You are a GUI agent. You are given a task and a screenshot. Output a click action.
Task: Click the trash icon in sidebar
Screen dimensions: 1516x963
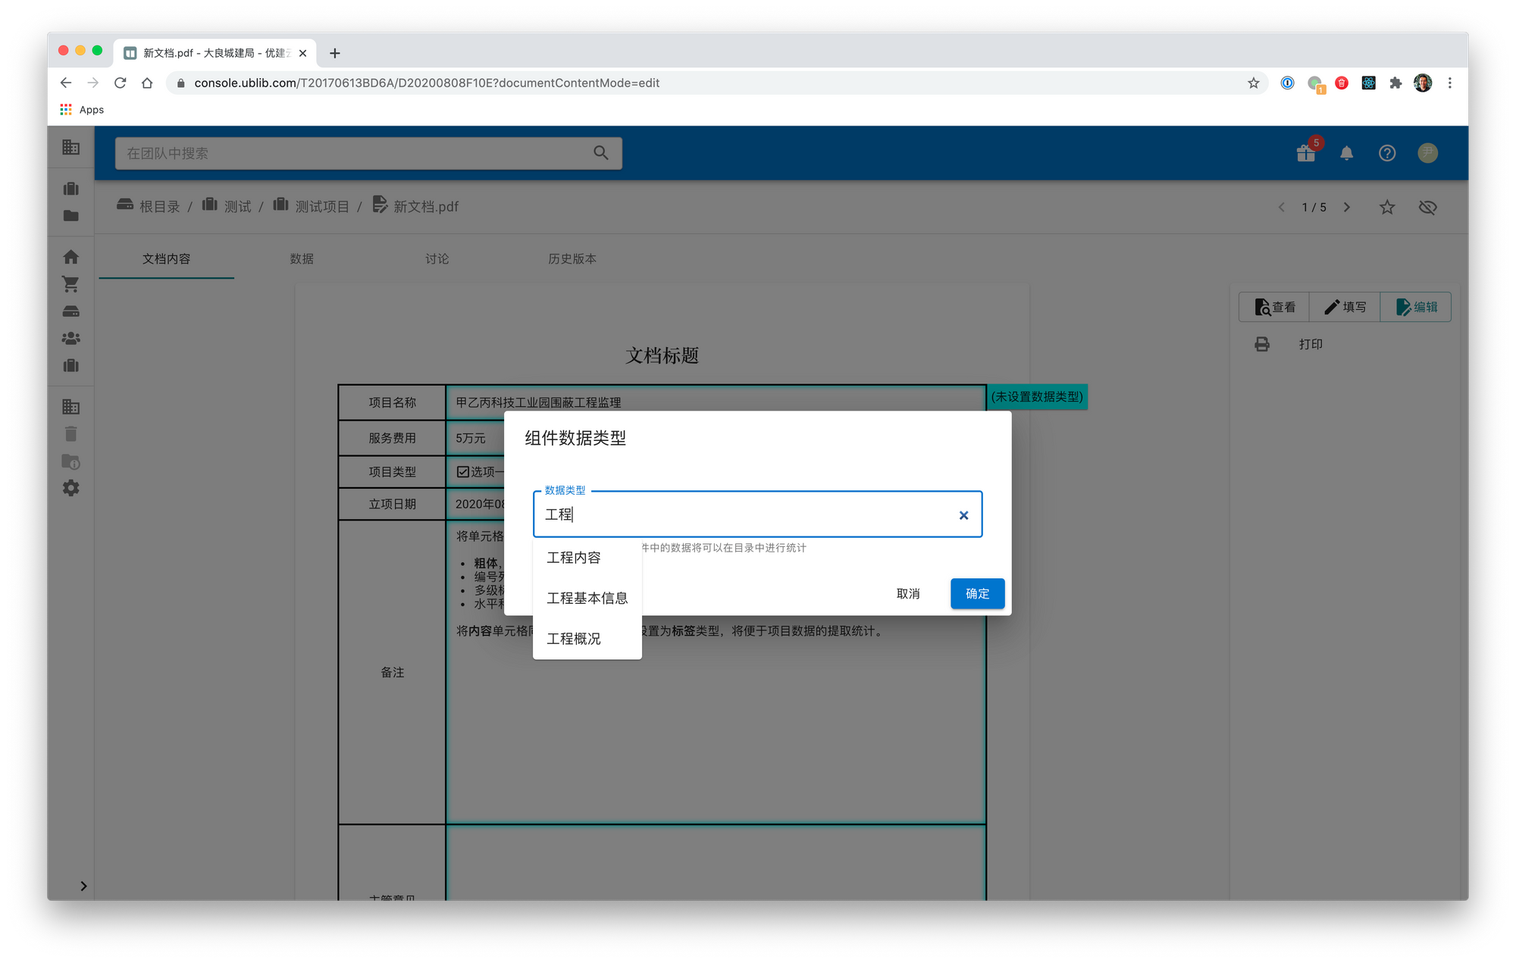[70, 434]
